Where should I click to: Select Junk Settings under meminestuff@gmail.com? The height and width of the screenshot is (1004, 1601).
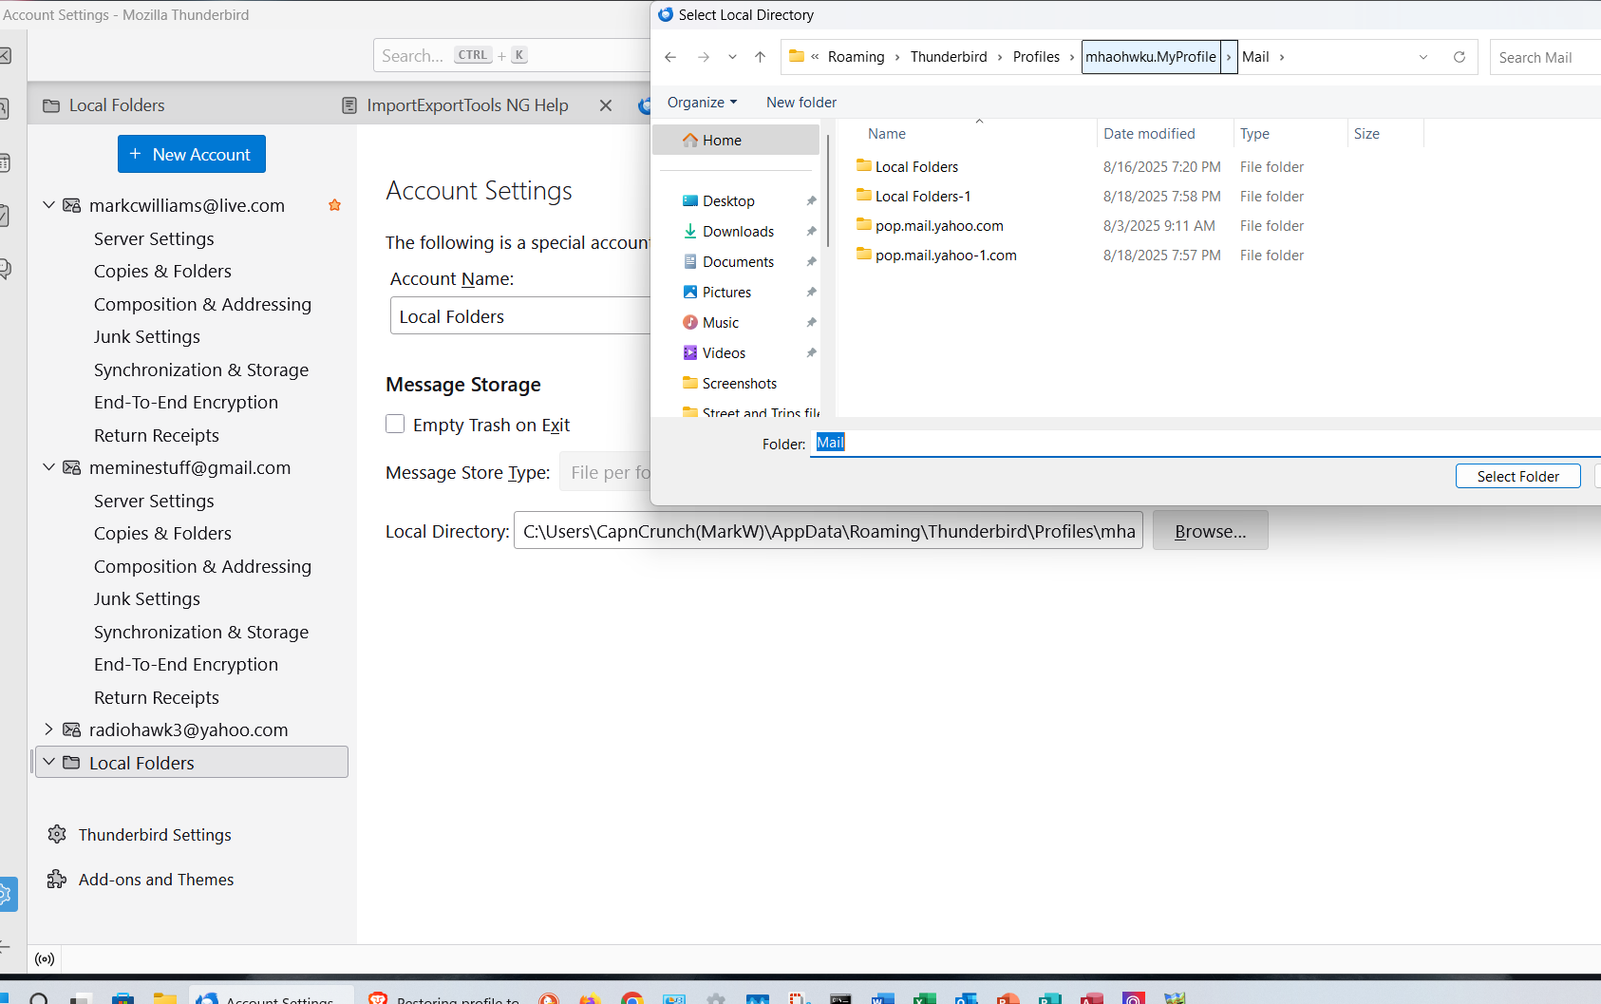coord(147,599)
